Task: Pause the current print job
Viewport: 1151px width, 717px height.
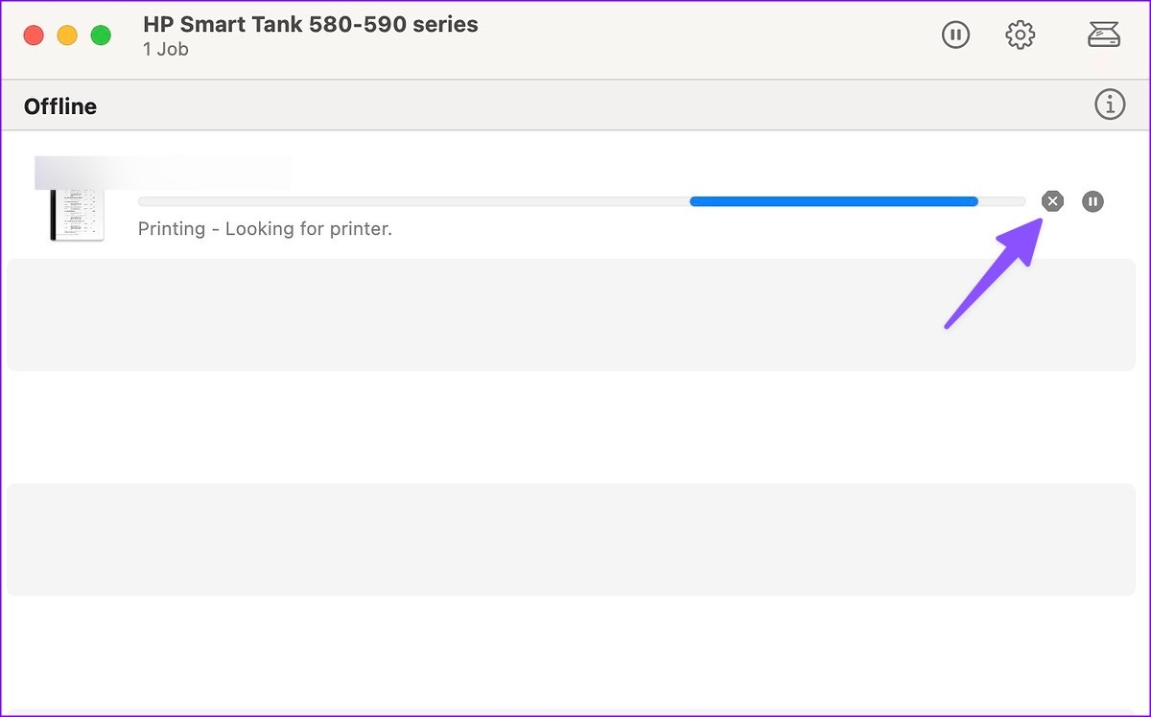Action: pos(1092,201)
